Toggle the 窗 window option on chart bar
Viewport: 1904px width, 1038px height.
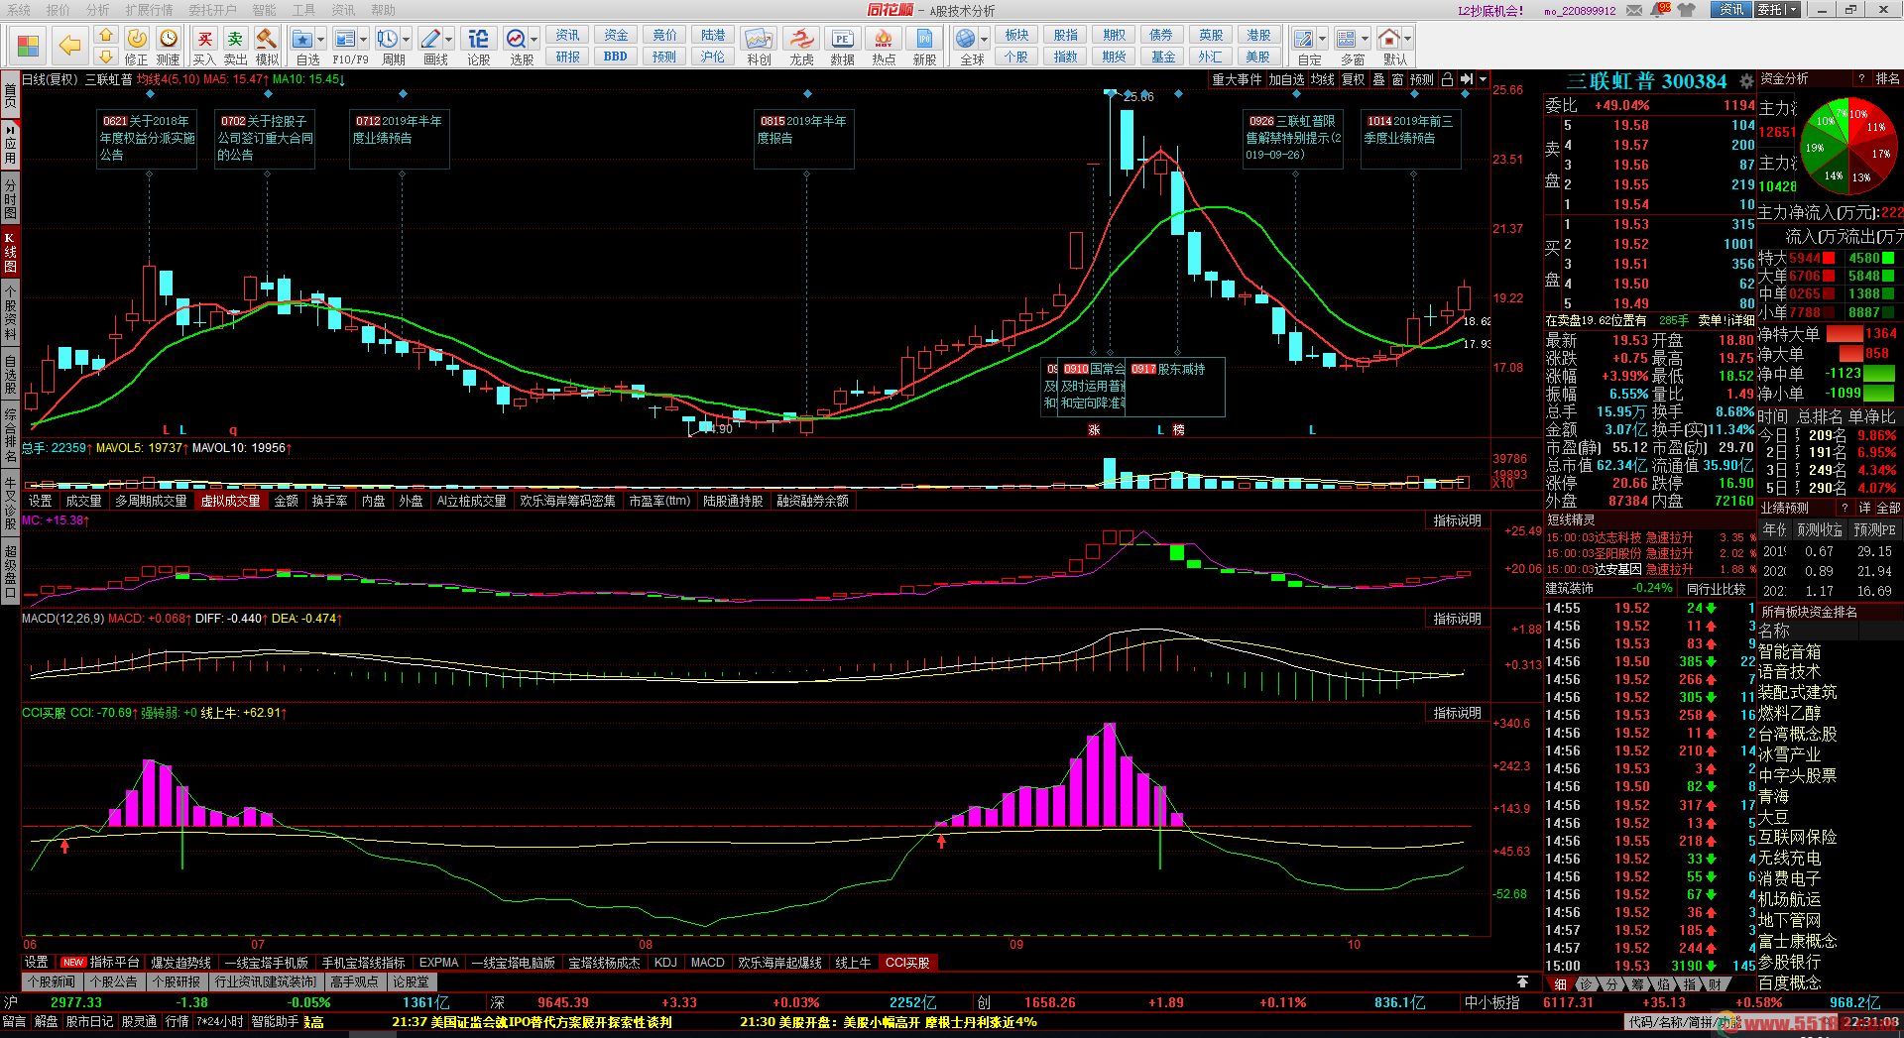coord(1397,79)
